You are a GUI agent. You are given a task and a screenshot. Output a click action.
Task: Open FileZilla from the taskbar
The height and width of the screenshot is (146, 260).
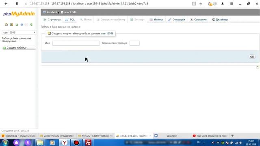pyautogui.click(x=88, y=142)
